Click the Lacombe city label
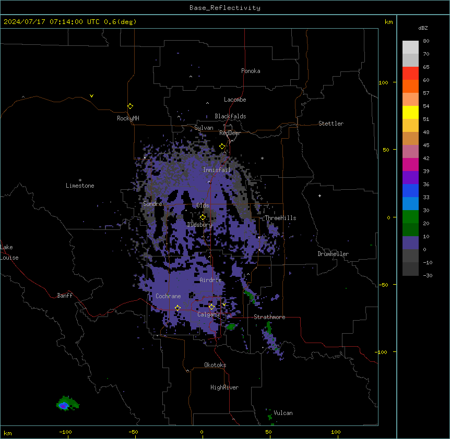The height and width of the screenshot is (439, 450). (235, 100)
